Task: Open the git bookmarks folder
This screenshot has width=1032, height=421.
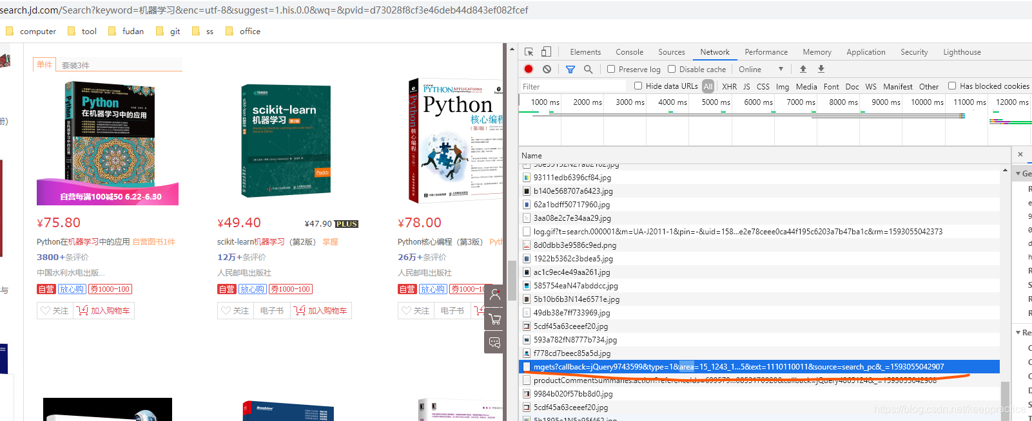Action: point(168,31)
